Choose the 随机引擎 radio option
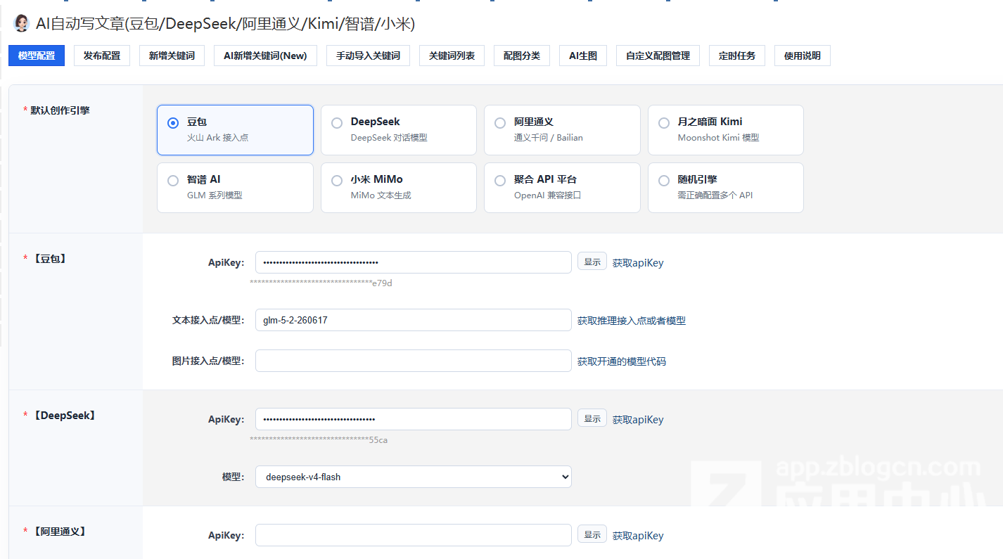The height and width of the screenshot is (559, 1003). point(664,181)
